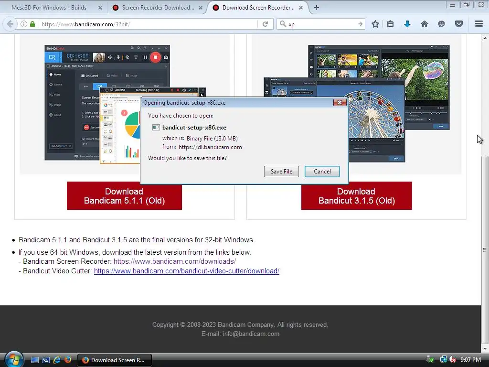The image size is (489, 367).
Task: Switch to Mesa3D For Windows - Builds tab
Action: (x=49, y=8)
